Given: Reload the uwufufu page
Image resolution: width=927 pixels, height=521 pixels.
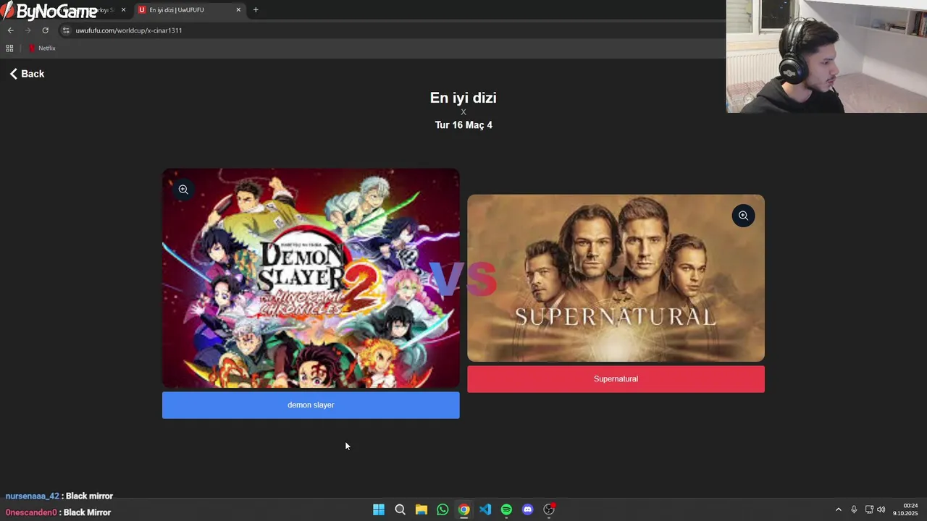Looking at the screenshot, I should 46,30.
